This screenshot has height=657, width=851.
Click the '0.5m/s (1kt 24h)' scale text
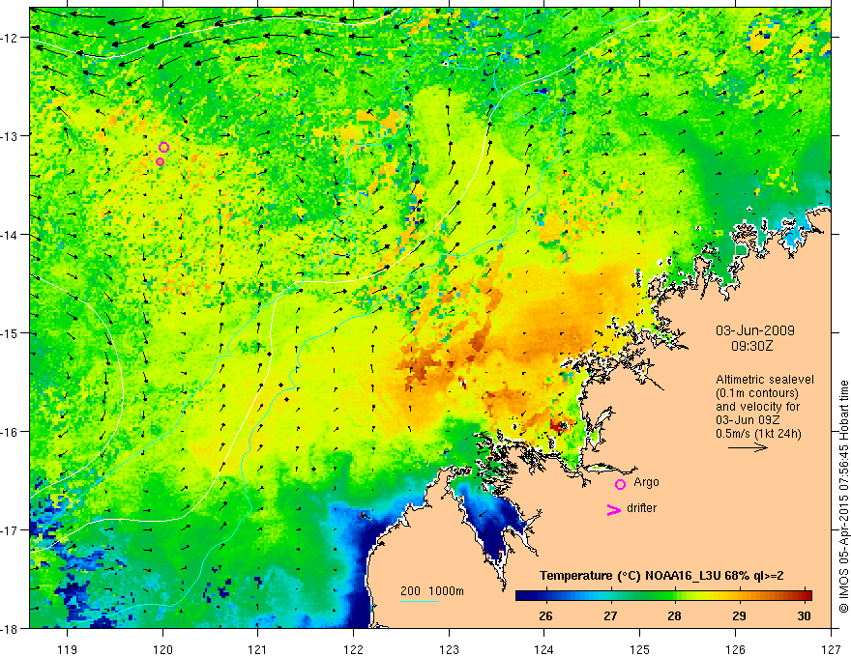[x=759, y=434]
